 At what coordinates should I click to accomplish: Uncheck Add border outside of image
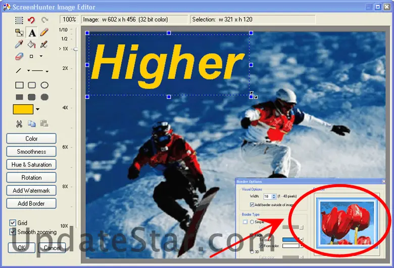252,205
